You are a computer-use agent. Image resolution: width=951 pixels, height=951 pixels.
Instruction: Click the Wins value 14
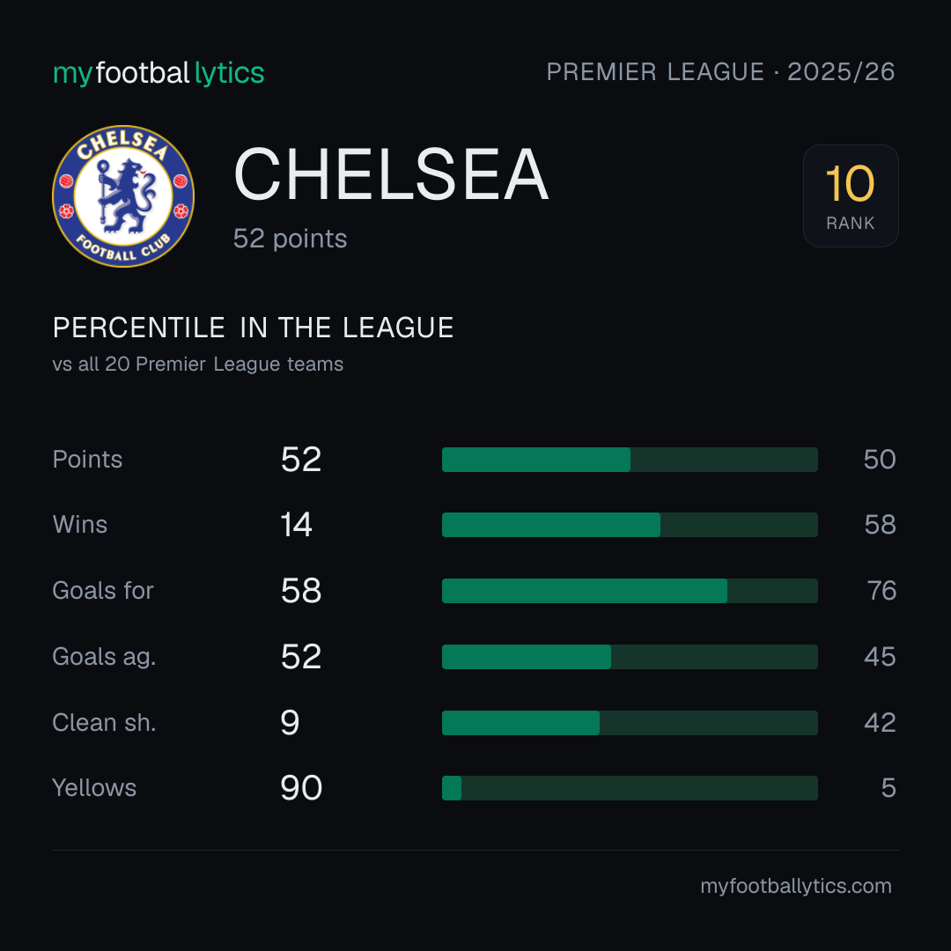(x=296, y=525)
